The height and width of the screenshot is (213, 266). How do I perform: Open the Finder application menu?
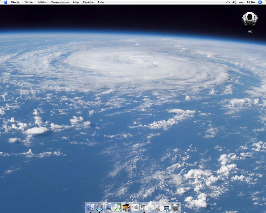(16, 2)
